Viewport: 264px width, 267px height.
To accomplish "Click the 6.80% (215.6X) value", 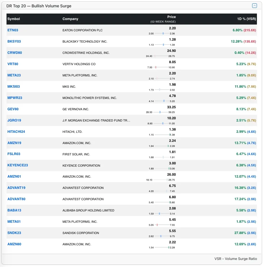I will [x=244, y=30].
